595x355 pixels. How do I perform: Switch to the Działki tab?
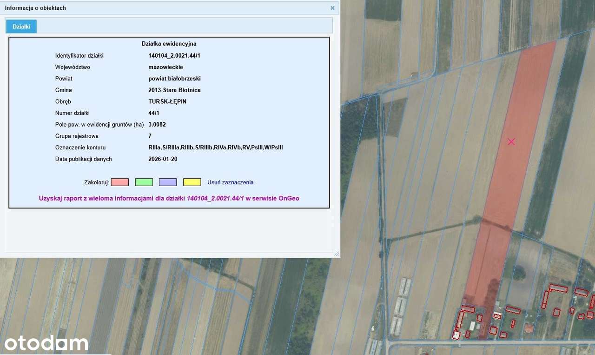[x=21, y=27]
